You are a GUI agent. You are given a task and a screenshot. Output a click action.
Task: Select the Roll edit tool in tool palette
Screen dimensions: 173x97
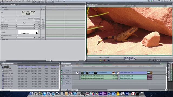click(169, 70)
